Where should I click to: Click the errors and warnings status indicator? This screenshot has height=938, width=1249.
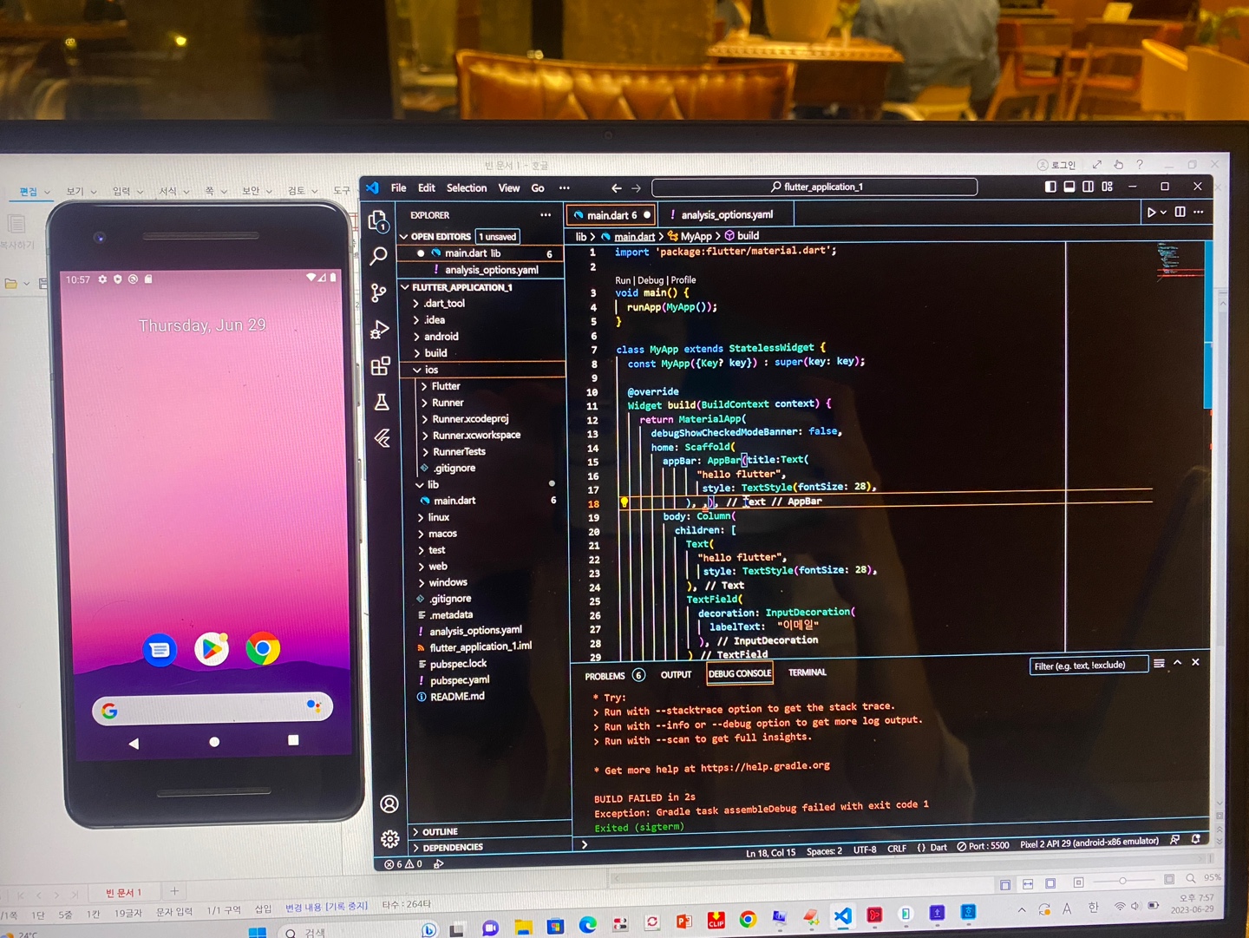click(x=404, y=864)
